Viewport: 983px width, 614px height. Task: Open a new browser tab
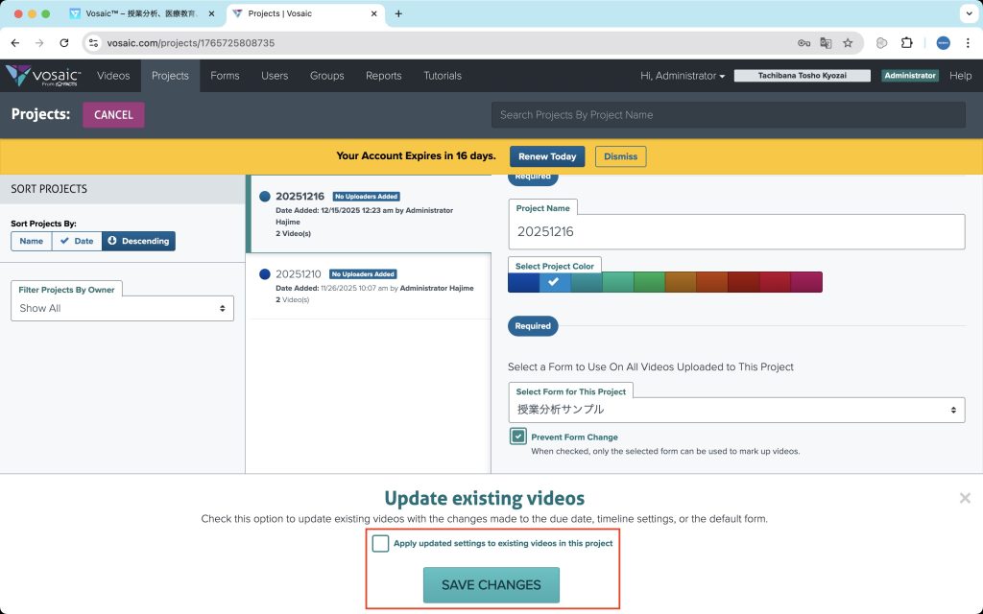[398, 14]
